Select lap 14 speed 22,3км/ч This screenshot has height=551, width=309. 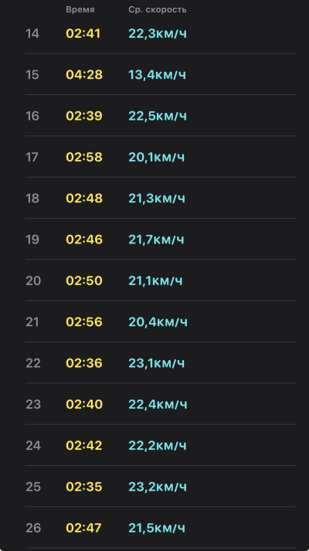click(x=158, y=34)
